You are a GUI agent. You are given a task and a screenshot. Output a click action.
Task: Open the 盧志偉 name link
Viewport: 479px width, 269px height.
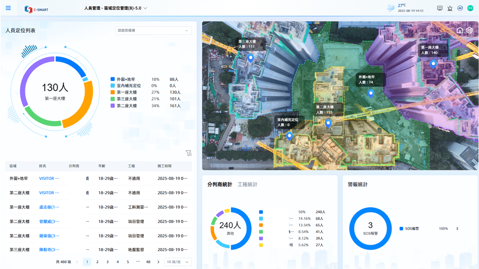pyautogui.click(x=49, y=207)
